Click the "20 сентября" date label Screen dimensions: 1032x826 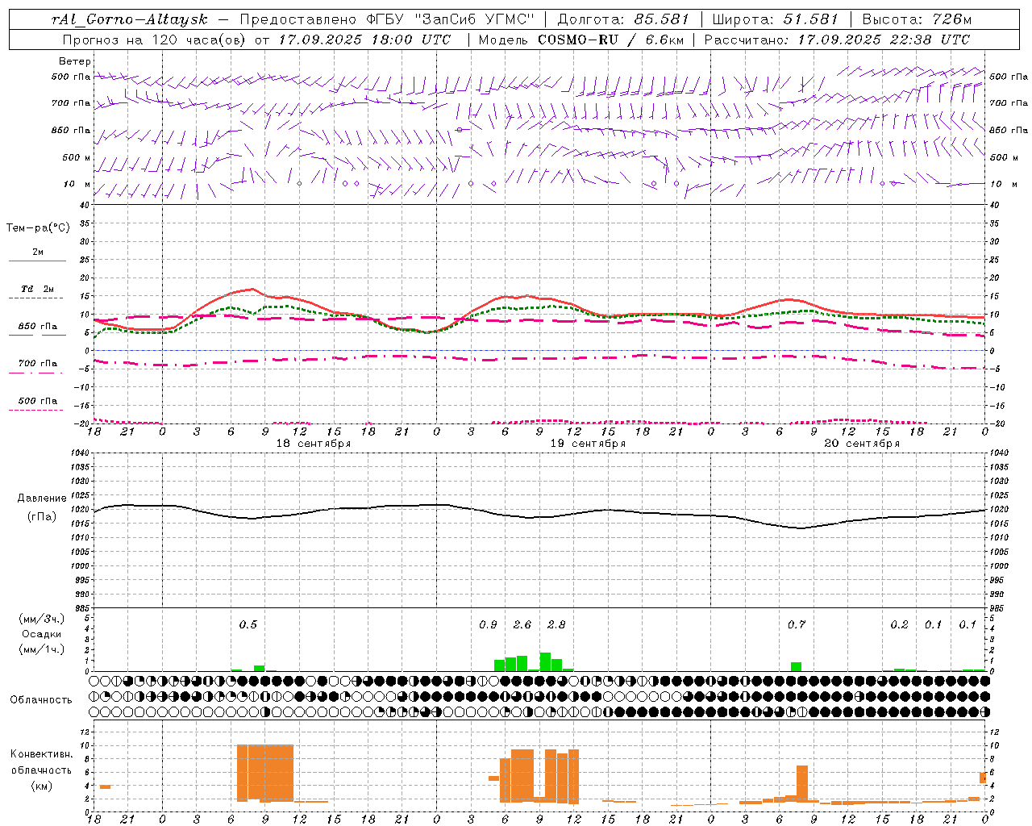click(x=862, y=444)
